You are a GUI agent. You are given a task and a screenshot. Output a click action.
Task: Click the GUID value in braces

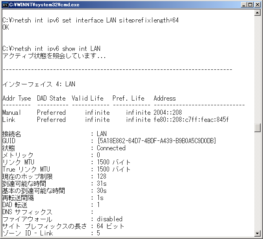click(x=156, y=141)
